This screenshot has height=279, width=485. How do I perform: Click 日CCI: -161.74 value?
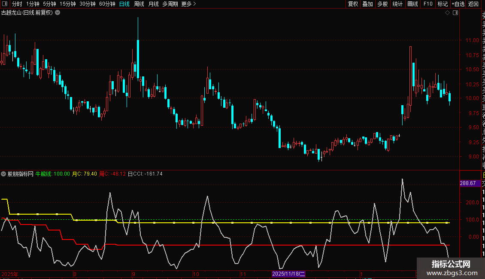coord(145,174)
